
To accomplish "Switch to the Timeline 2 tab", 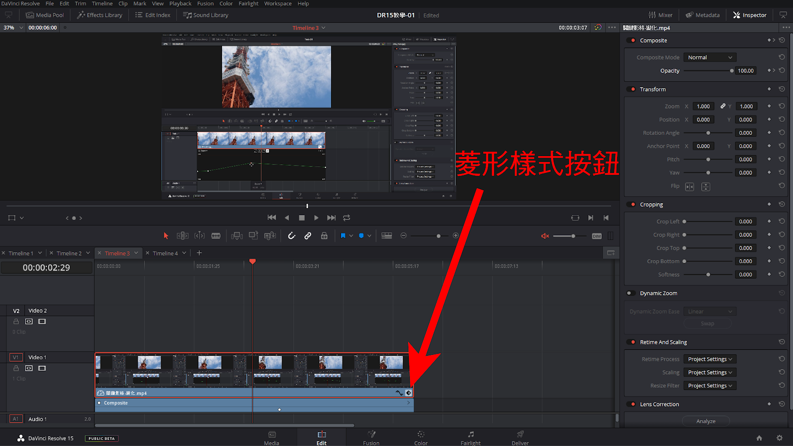I will click(69, 253).
